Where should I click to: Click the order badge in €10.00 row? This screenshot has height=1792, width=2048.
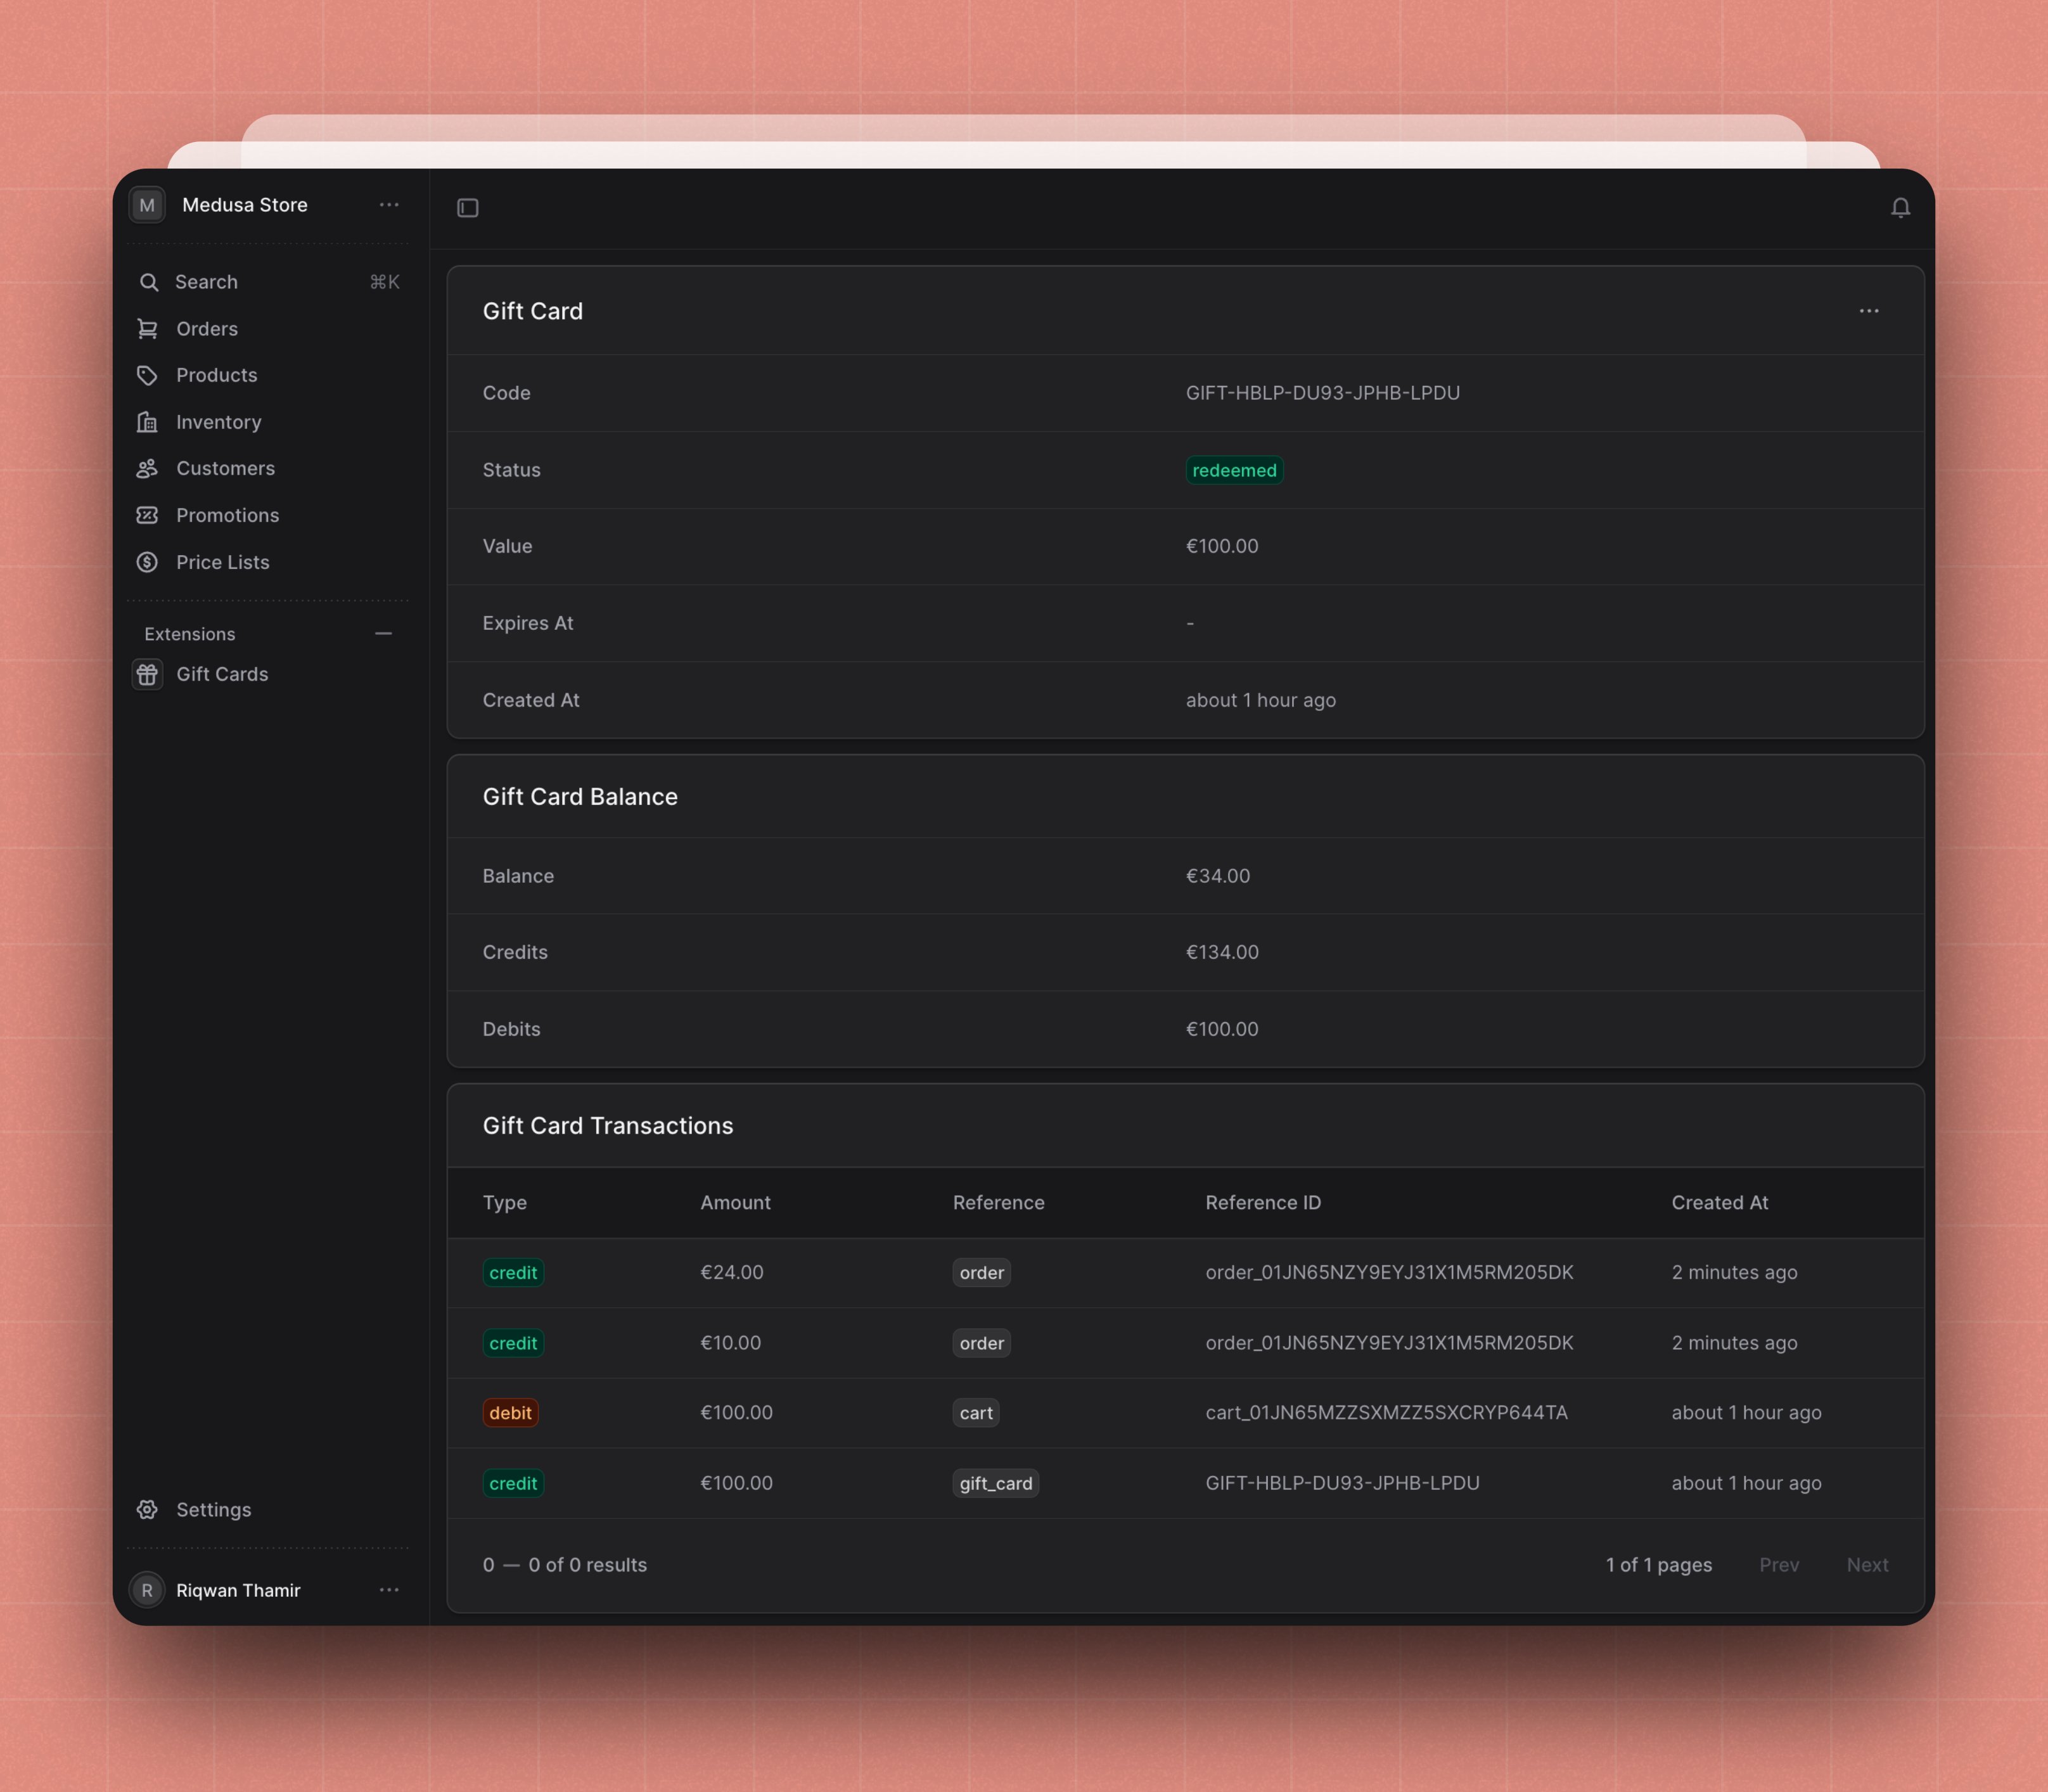point(981,1343)
